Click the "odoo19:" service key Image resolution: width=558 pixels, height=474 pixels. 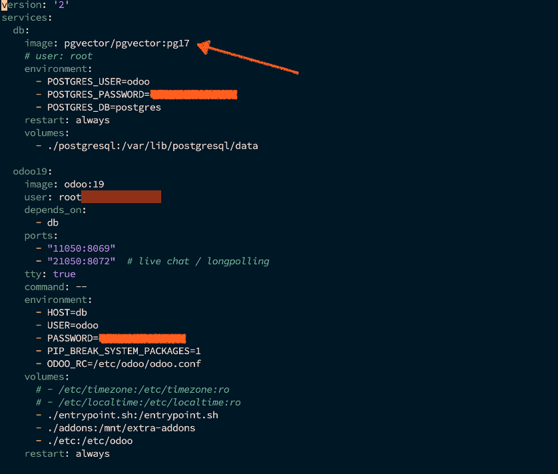point(33,172)
